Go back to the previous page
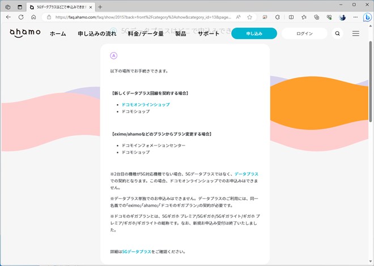The width and height of the screenshot is (374, 266). [8, 17]
